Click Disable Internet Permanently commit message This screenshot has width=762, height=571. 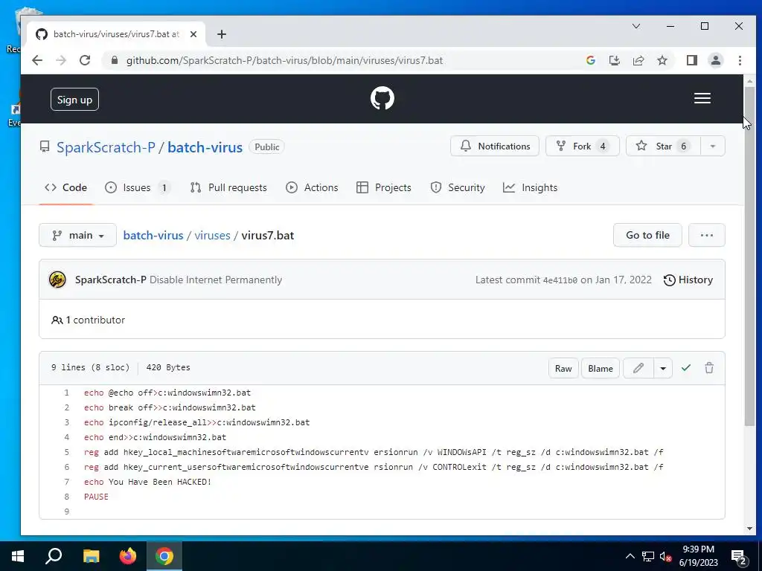coord(216,280)
